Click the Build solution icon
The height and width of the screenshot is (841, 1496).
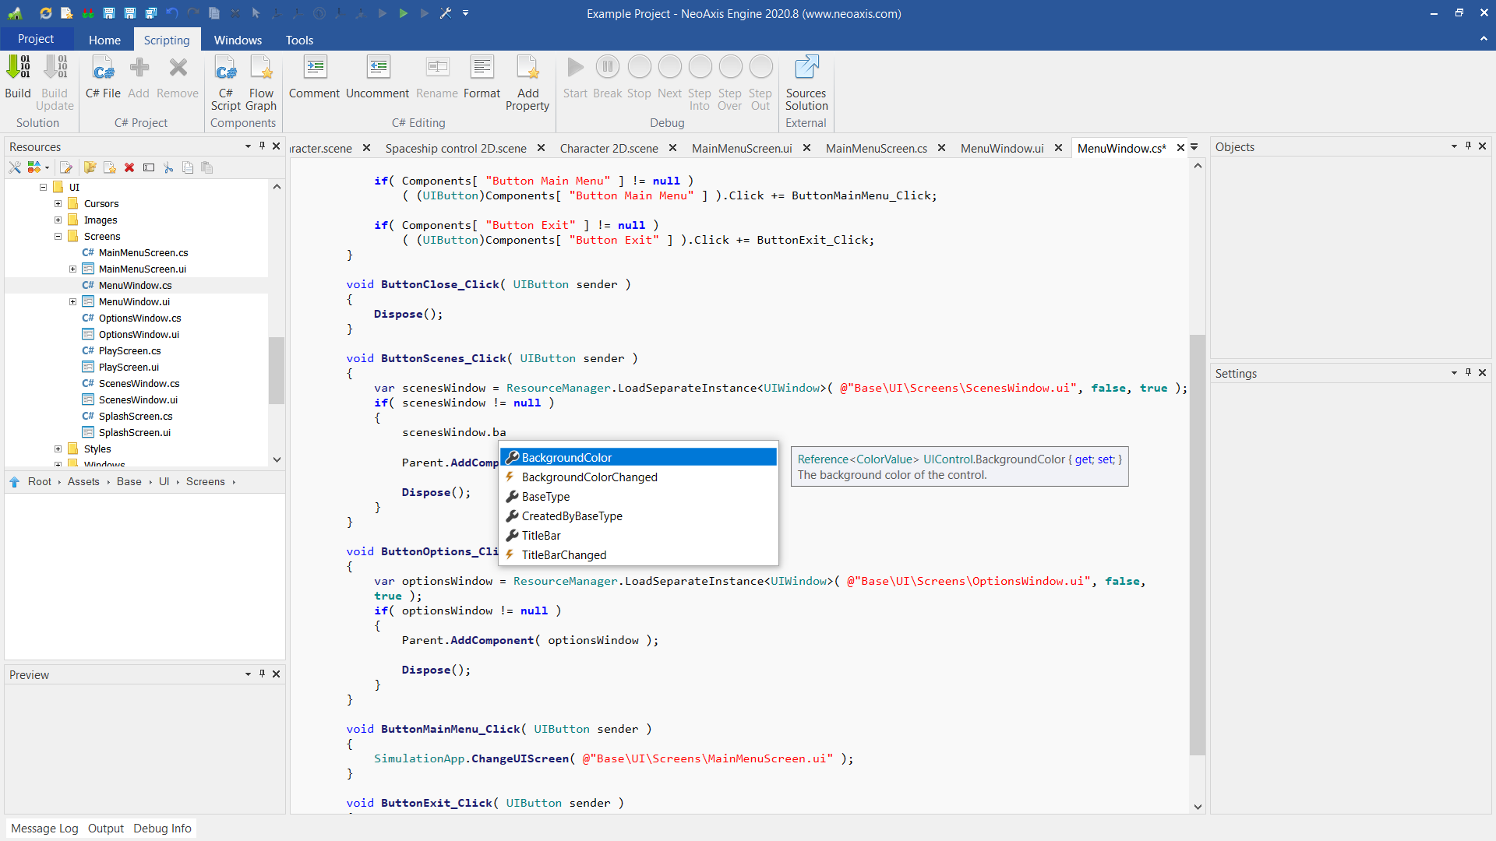pos(18,68)
